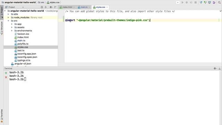
Task: Open Search Everywhere magnifier icon
Action: point(219,2)
